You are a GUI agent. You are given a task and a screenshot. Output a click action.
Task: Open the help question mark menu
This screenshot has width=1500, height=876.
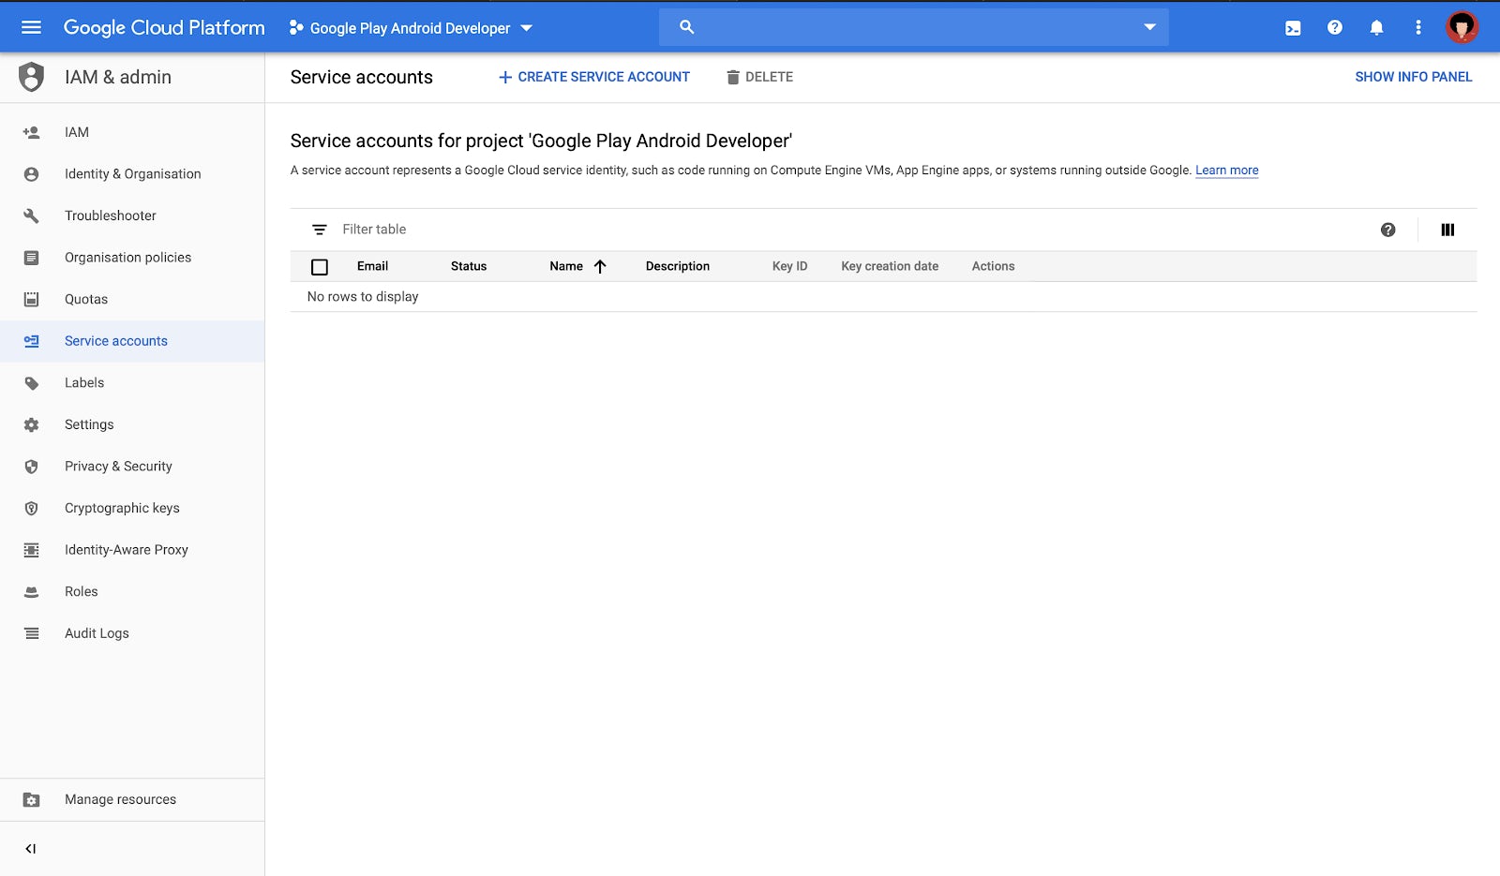(1335, 28)
